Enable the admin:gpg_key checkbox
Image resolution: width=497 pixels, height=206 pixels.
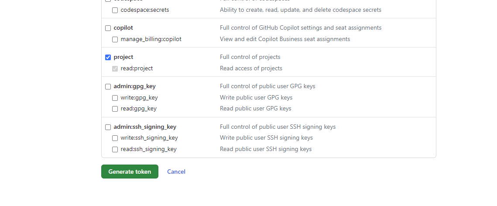point(108,86)
